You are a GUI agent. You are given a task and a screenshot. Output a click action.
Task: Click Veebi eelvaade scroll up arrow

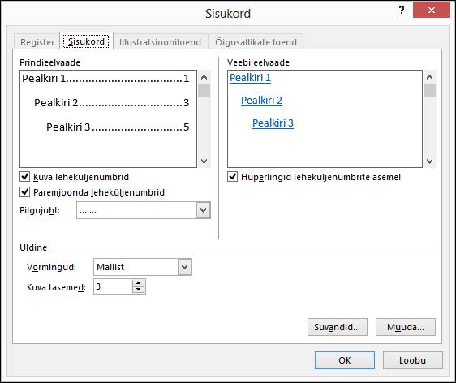[429, 77]
